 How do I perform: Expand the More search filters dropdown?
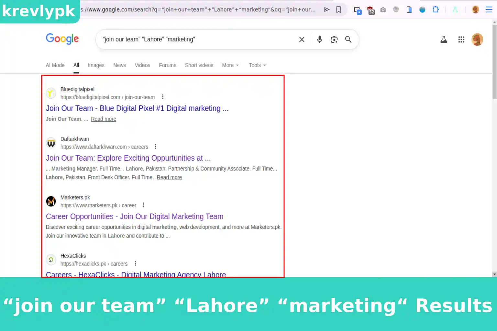click(230, 65)
